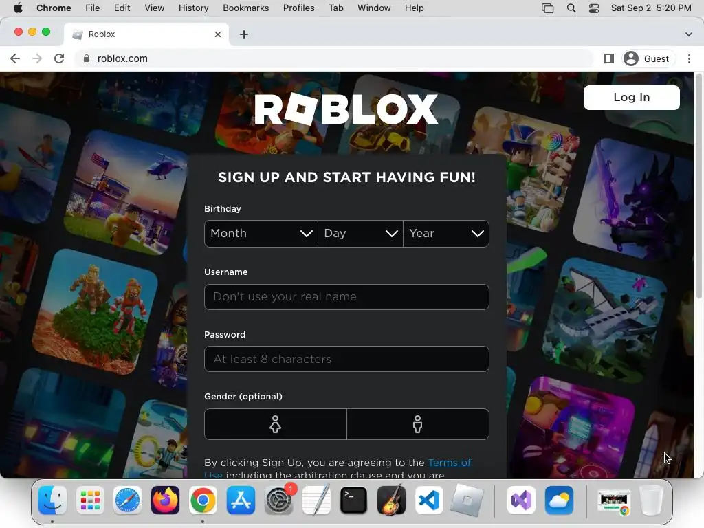Open the Day birthday dropdown
The height and width of the screenshot is (528, 704).
[x=360, y=234]
